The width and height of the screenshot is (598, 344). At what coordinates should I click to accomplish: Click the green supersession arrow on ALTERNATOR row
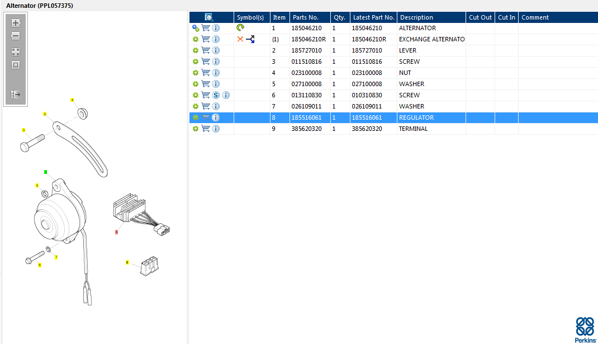click(x=240, y=27)
